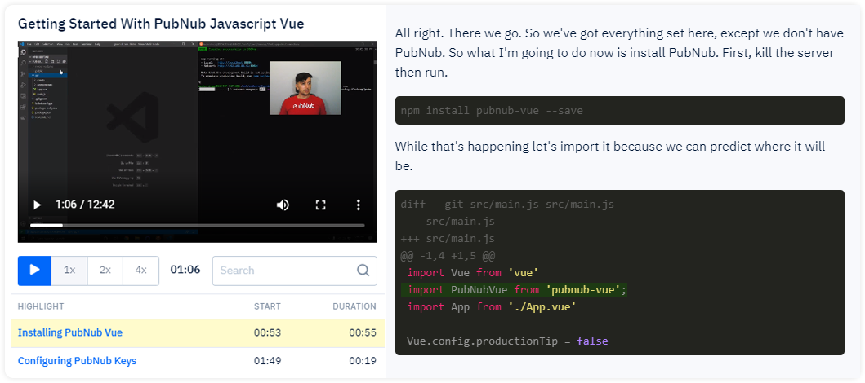This screenshot has width=865, height=383.
Task: Play the video with the overlay play icon
Action: (37, 205)
